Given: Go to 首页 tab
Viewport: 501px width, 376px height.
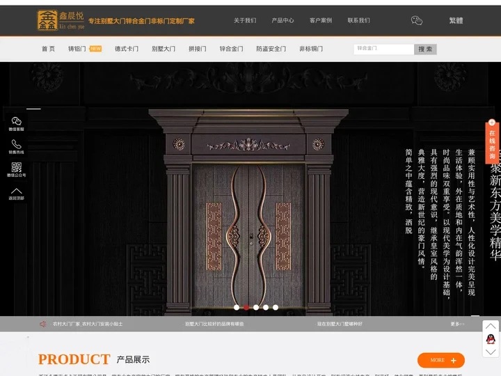Looking at the screenshot, I should click(x=48, y=49).
